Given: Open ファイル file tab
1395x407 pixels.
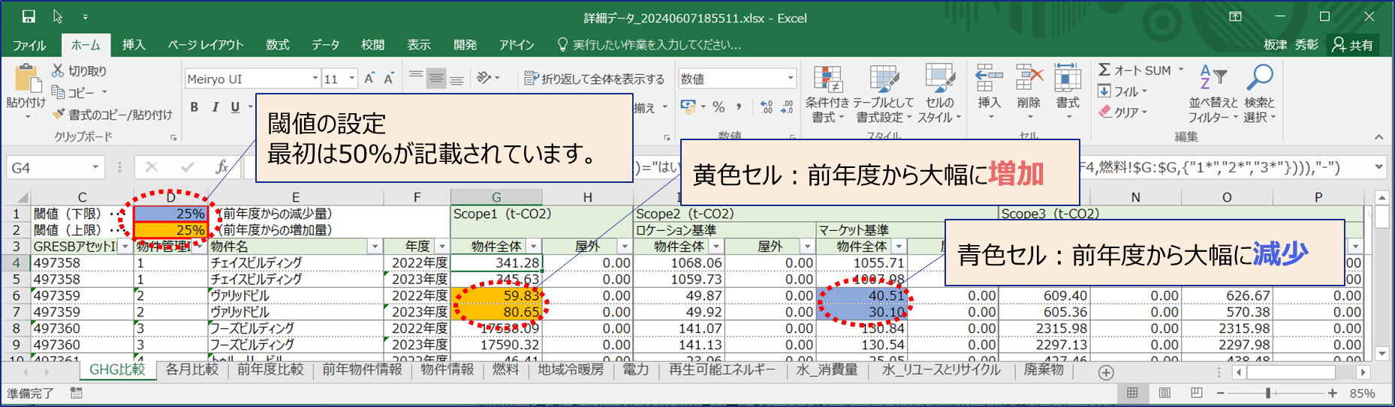Looking at the screenshot, I should coord(29,45).
